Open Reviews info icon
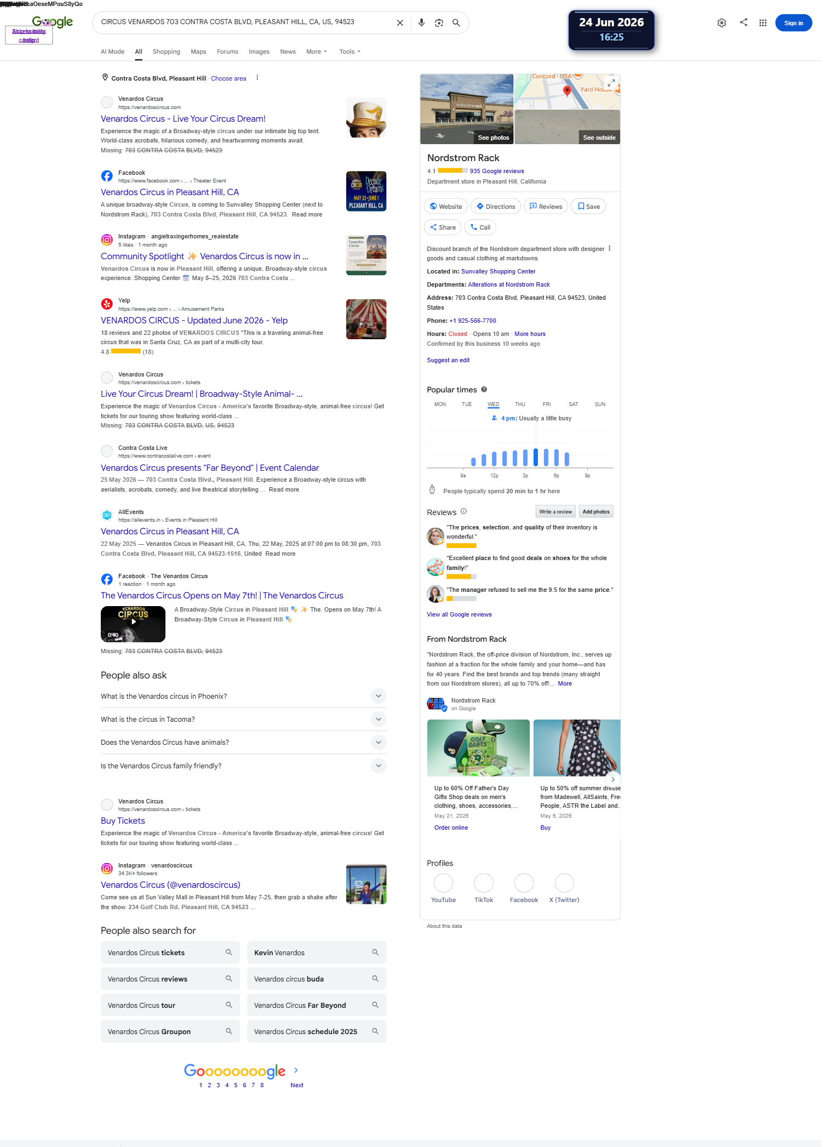Screen dimensions: 831x1147 (463, 511)
